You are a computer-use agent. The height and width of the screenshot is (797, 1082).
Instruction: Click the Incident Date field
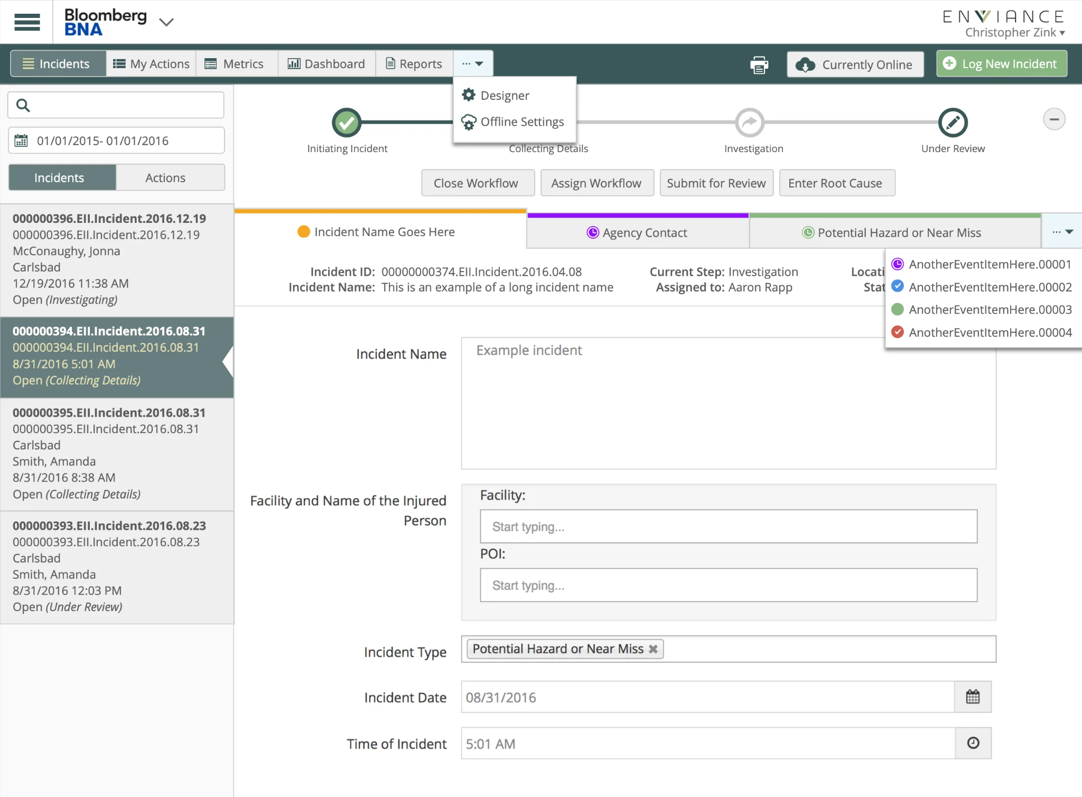(x=708, y=697)
